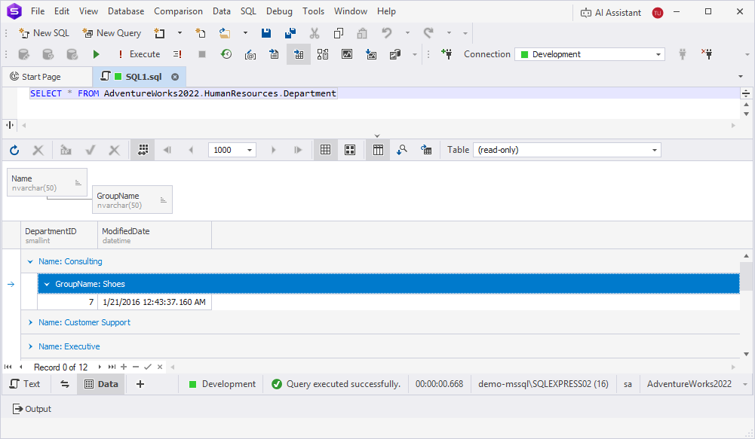Open the page size 1000 dropdown

pyautogui.click(x=250, y=150)
